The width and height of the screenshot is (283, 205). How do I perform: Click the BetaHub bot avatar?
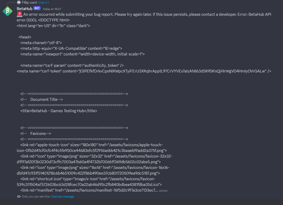(x=7, y=11)
